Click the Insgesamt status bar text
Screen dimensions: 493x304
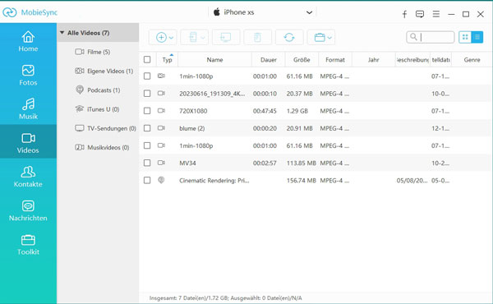coord(225,297)
